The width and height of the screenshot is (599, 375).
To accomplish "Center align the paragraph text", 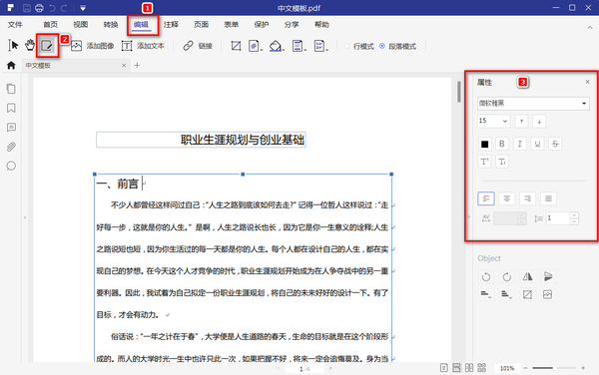I will (506, 198).
